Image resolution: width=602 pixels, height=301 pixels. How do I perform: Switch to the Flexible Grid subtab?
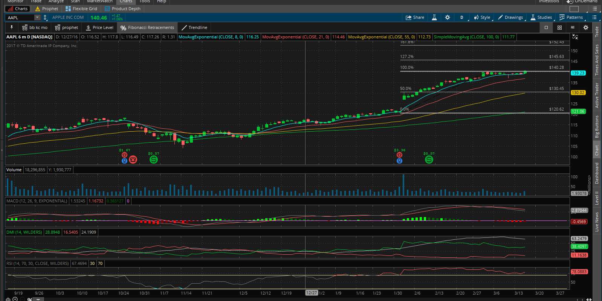(x=81, y=9)
